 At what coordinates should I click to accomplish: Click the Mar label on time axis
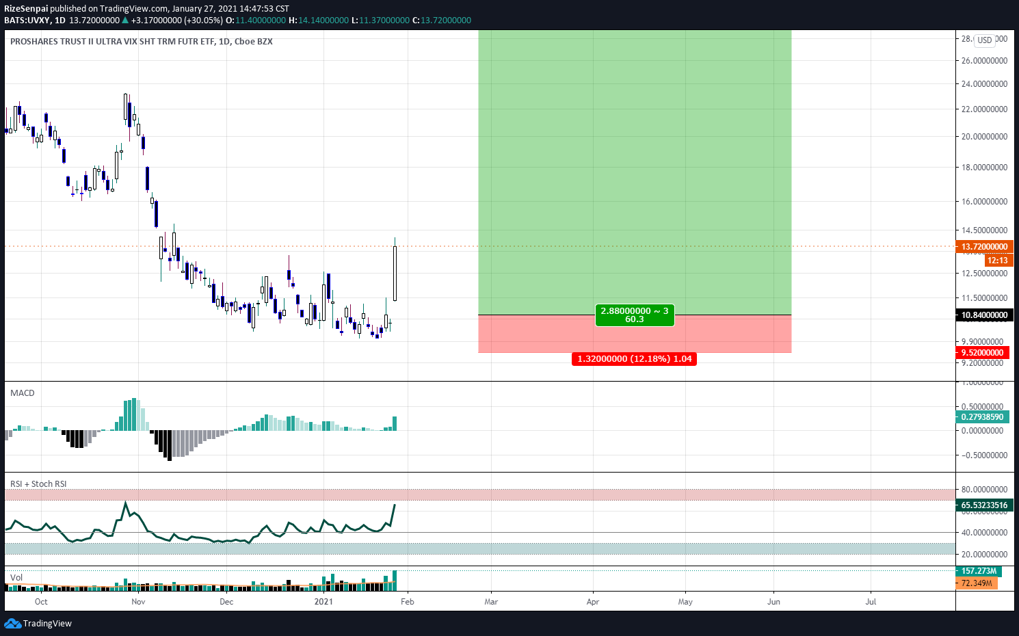[x=491, y=602]
